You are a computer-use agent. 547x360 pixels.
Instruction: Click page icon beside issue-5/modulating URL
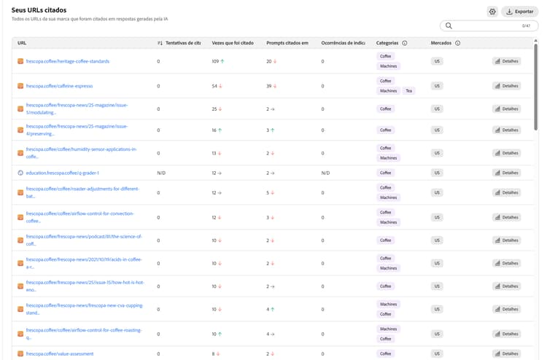tap(20, 109)
